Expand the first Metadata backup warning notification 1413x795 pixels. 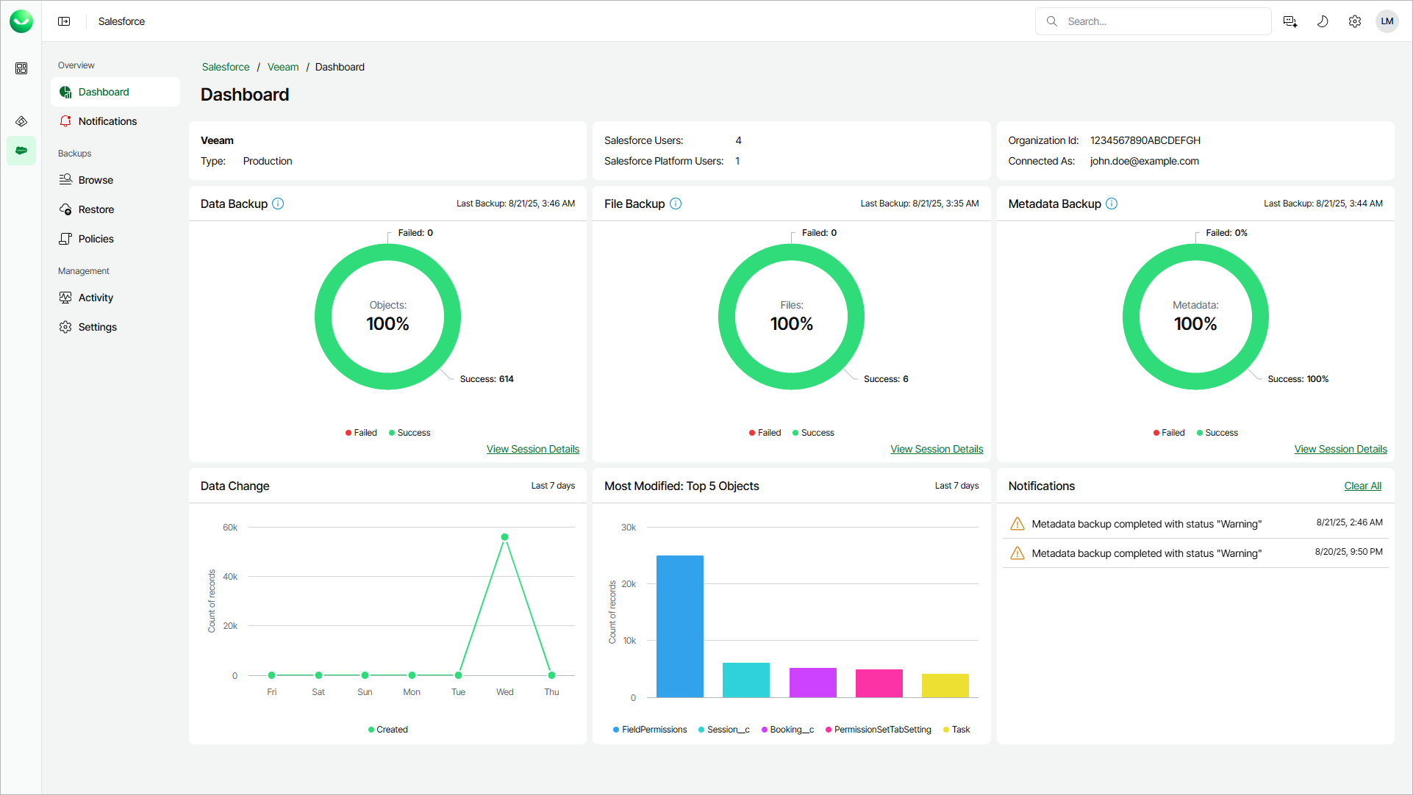pyautogui.click(x=1145, y=524)
